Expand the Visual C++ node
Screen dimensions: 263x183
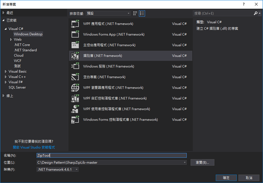tap(6, 77)
